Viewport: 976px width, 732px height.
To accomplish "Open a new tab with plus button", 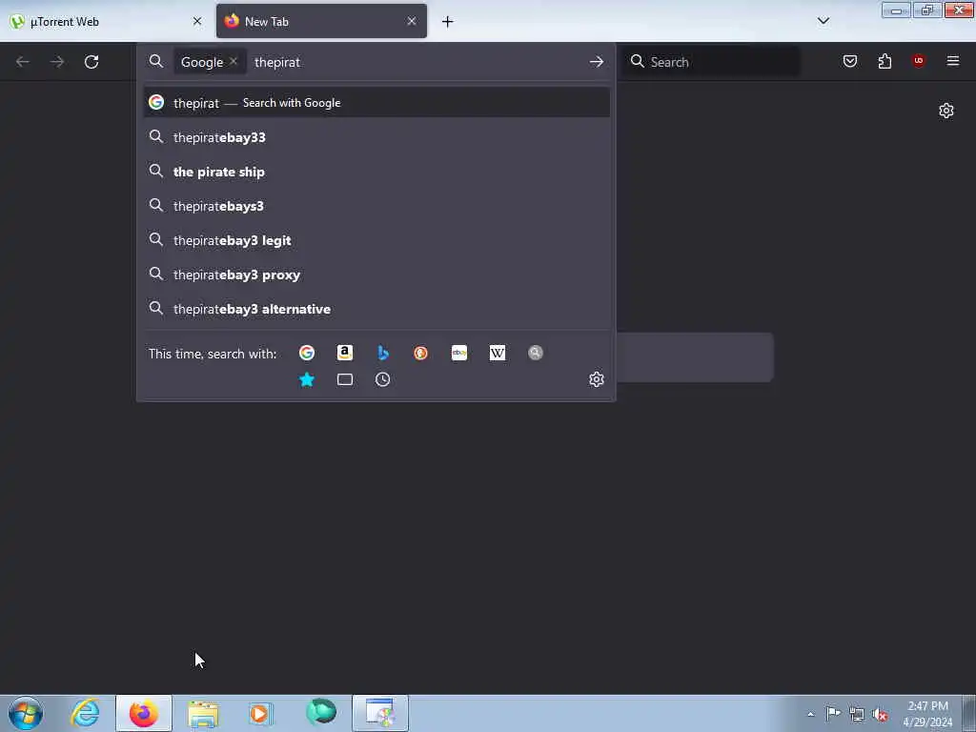I will click(x=448, y=22).
